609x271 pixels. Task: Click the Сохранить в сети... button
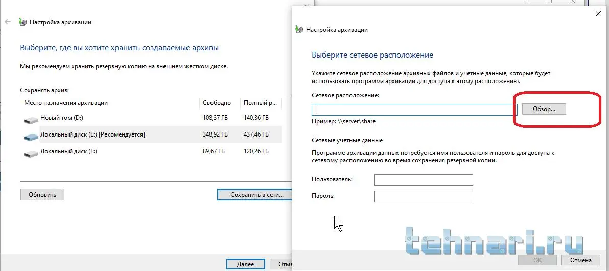pyautogui.click(x=254, y=195)
